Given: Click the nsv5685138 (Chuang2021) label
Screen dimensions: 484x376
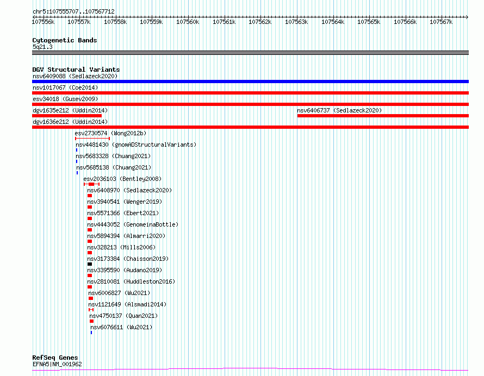Looking at the screenshot, I should pyautogui.click(x=114, y=167).
